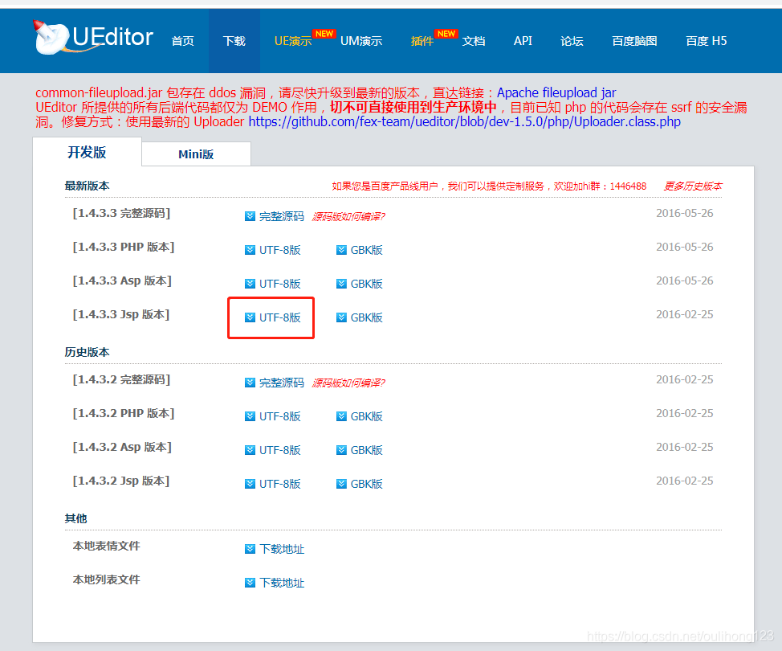Open the 首页 navigation item
The width and height of the screenshot is (782, 651).
(x=182, y=41)
